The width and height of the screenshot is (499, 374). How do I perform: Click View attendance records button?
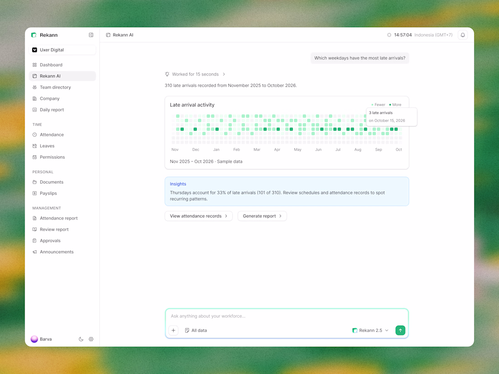(x=199, y=216)
